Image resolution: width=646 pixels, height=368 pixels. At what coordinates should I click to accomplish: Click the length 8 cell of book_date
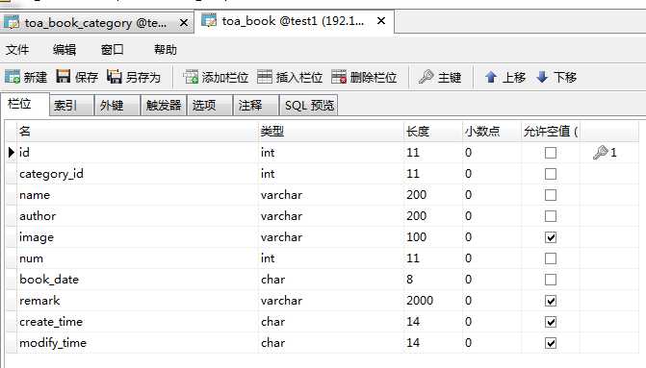tap(433, 280)
